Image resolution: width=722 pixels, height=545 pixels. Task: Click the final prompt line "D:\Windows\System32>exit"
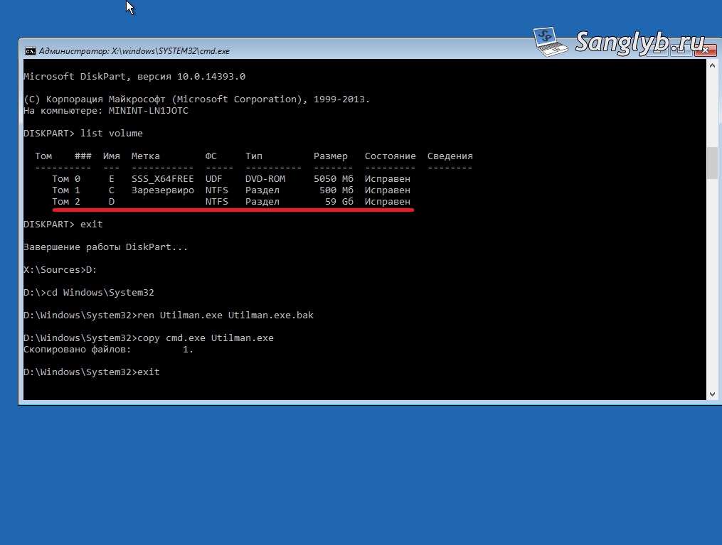tap(92, 372)
